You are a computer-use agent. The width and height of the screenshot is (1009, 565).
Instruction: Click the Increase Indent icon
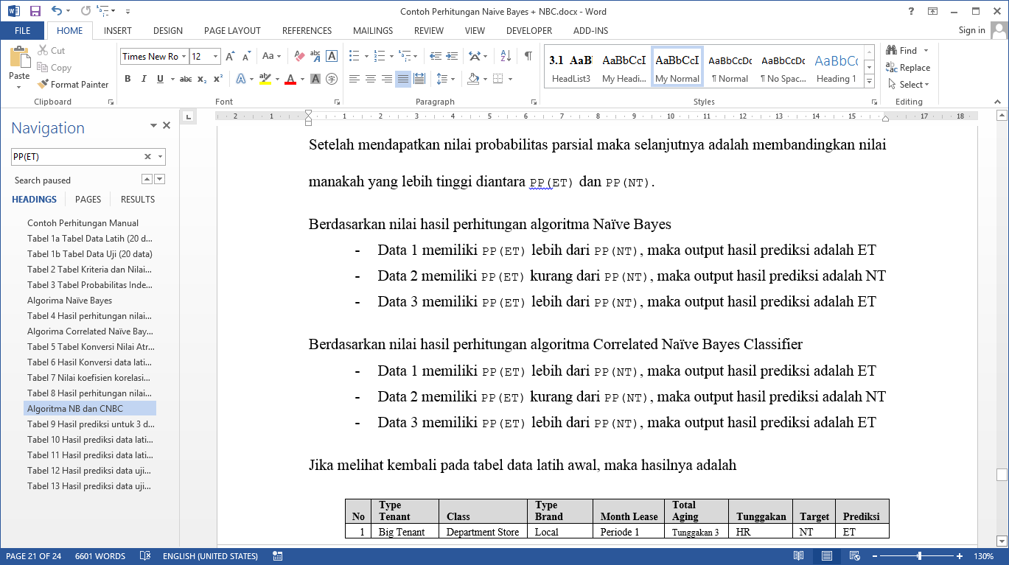tap(451, 56)
